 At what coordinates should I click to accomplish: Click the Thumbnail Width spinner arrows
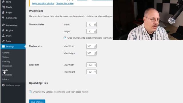[x=95, y=24]
